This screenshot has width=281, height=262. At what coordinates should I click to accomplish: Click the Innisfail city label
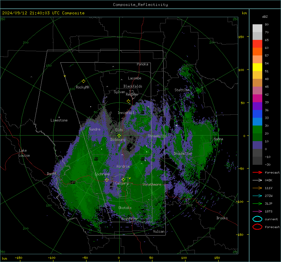(126, 113)
